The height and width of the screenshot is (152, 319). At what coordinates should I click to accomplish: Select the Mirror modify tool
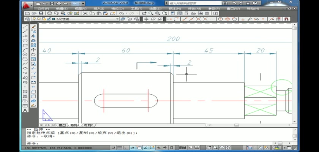click(x=33, y=36)
